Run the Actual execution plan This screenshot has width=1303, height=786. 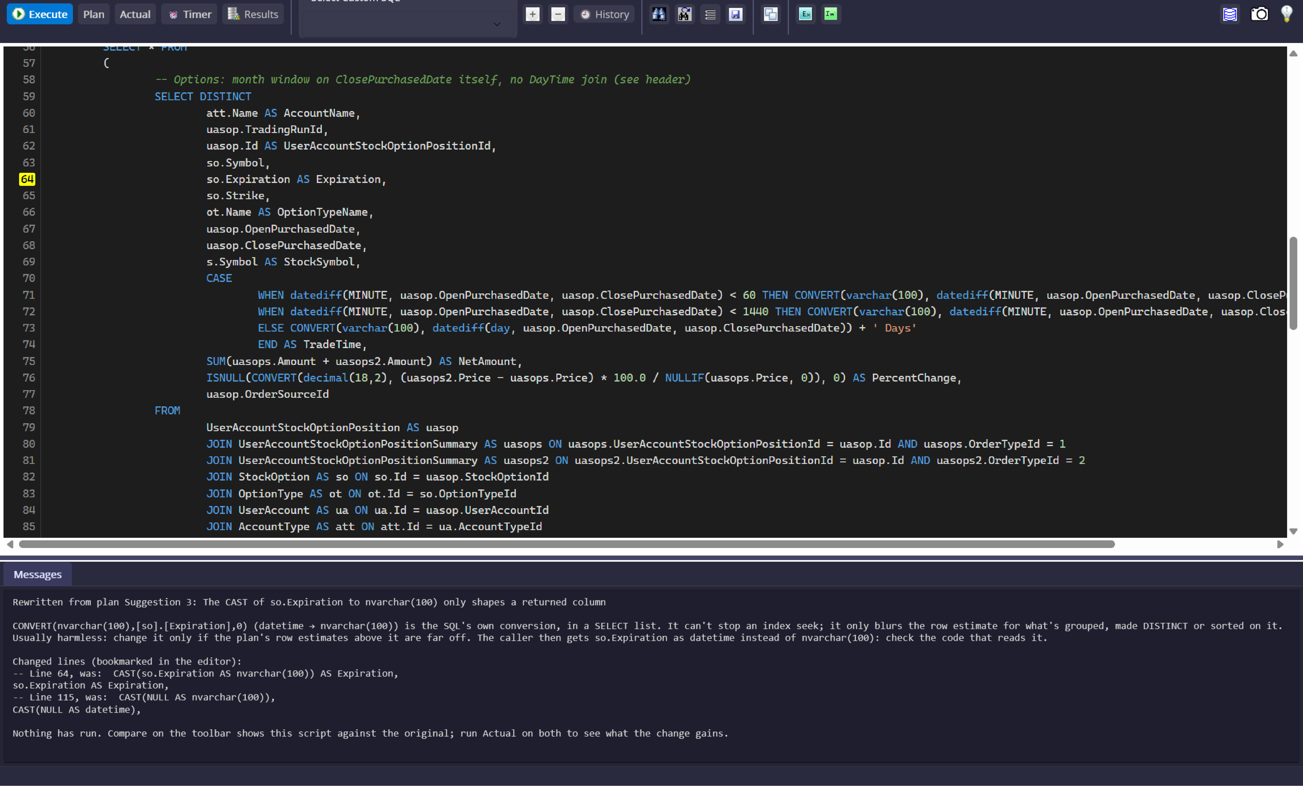pyautogui.click(x=135, y=14)
